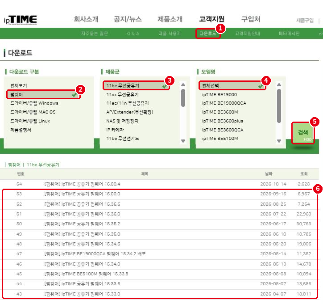Open firmware 15.36.0 post
This screenshot has height=304, width=323.
pos(82,214)
